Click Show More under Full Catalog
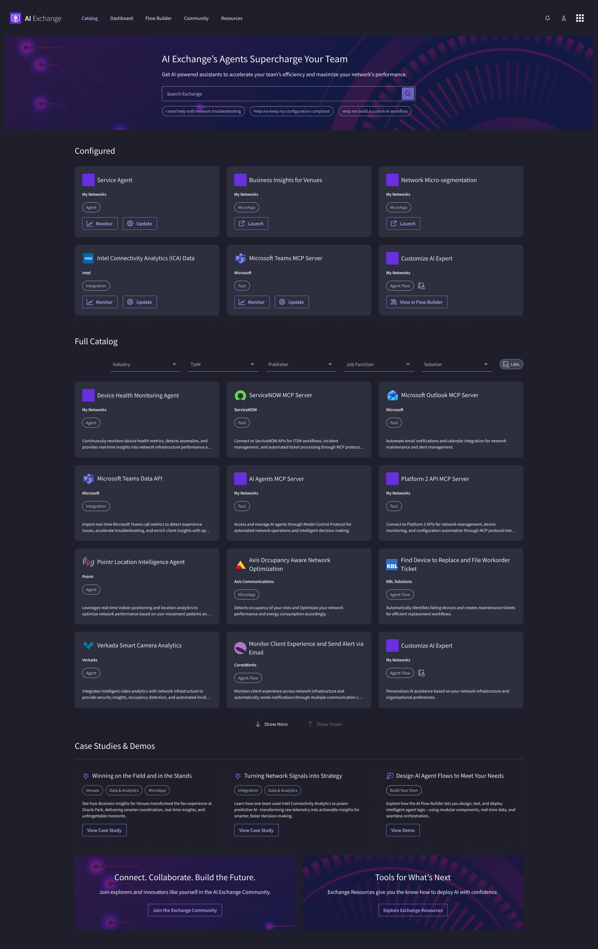The height and width of the screenshot is (949, 598). coord(271,724)
